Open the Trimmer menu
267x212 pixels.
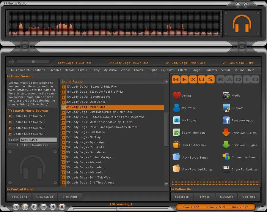point(211,70)
